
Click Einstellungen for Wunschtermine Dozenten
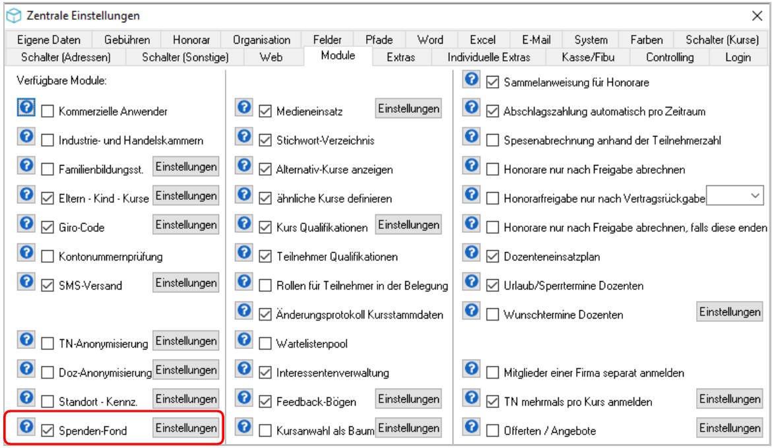pyautogui.click(x=730, y=311)
